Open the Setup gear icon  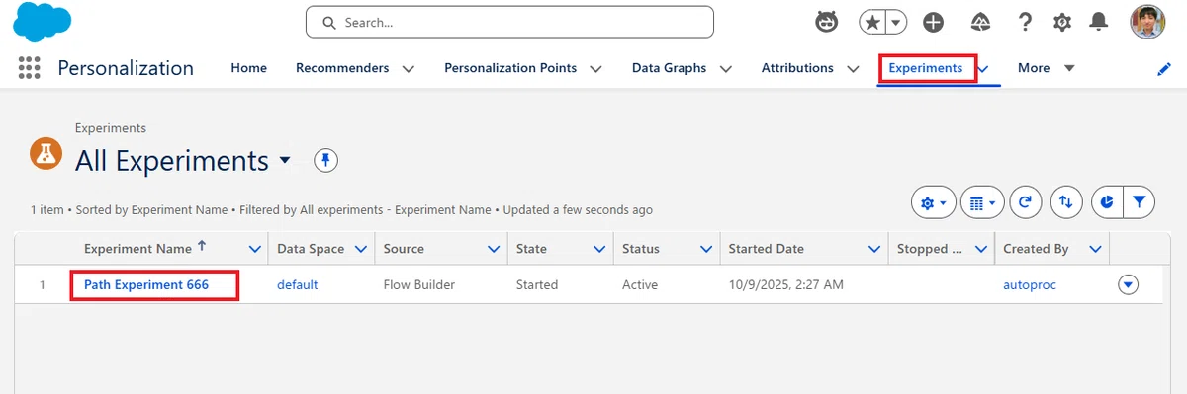click(1062, 22)
